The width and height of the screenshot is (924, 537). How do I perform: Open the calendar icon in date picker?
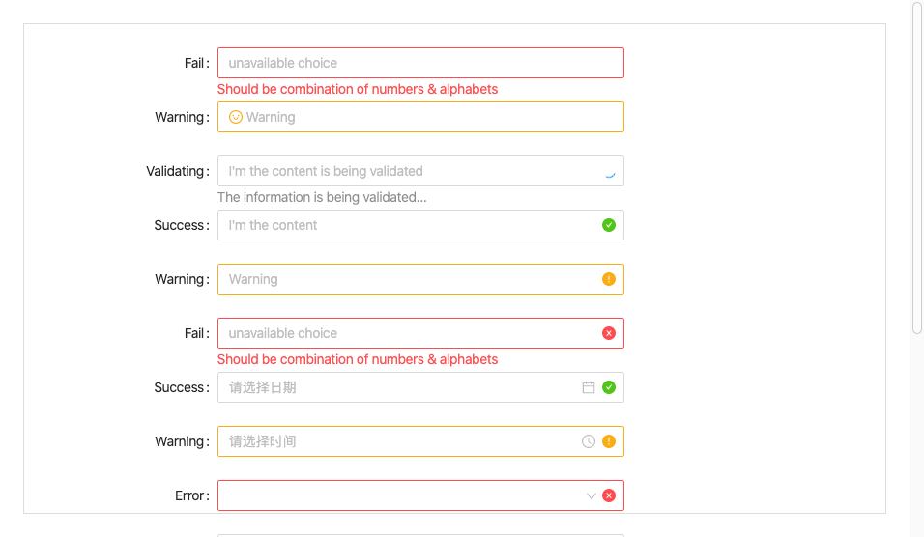point(588,387)
